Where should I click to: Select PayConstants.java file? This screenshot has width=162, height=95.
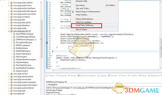click(23, 54)
